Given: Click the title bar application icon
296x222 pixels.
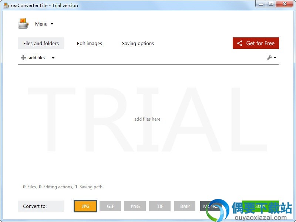Looking at the screenshot, I should point(6,6).
